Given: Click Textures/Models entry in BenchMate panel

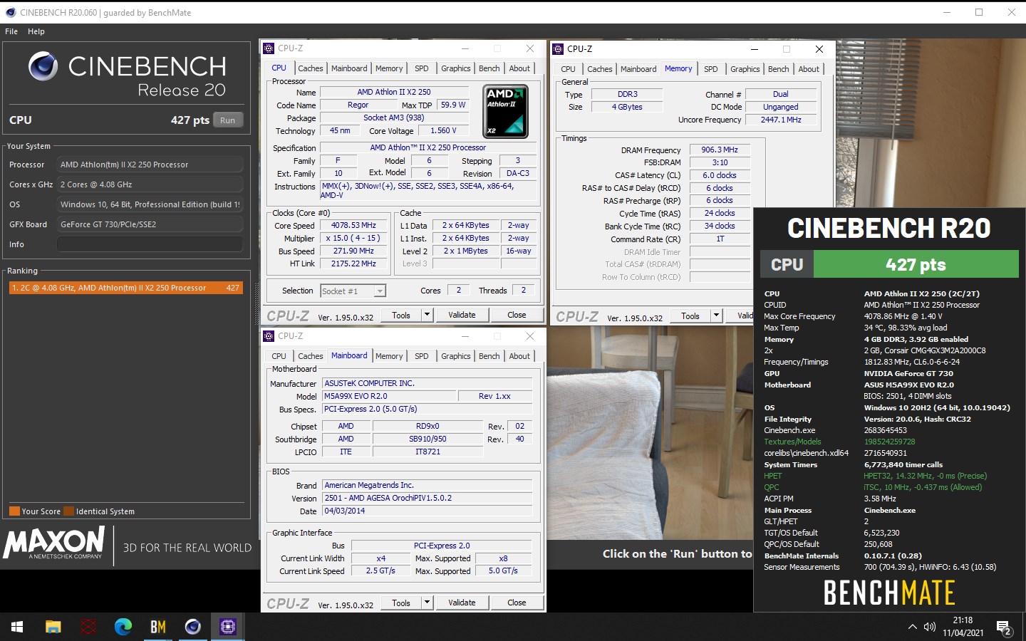Looking at the screenshot, I should tap(840, 442).
